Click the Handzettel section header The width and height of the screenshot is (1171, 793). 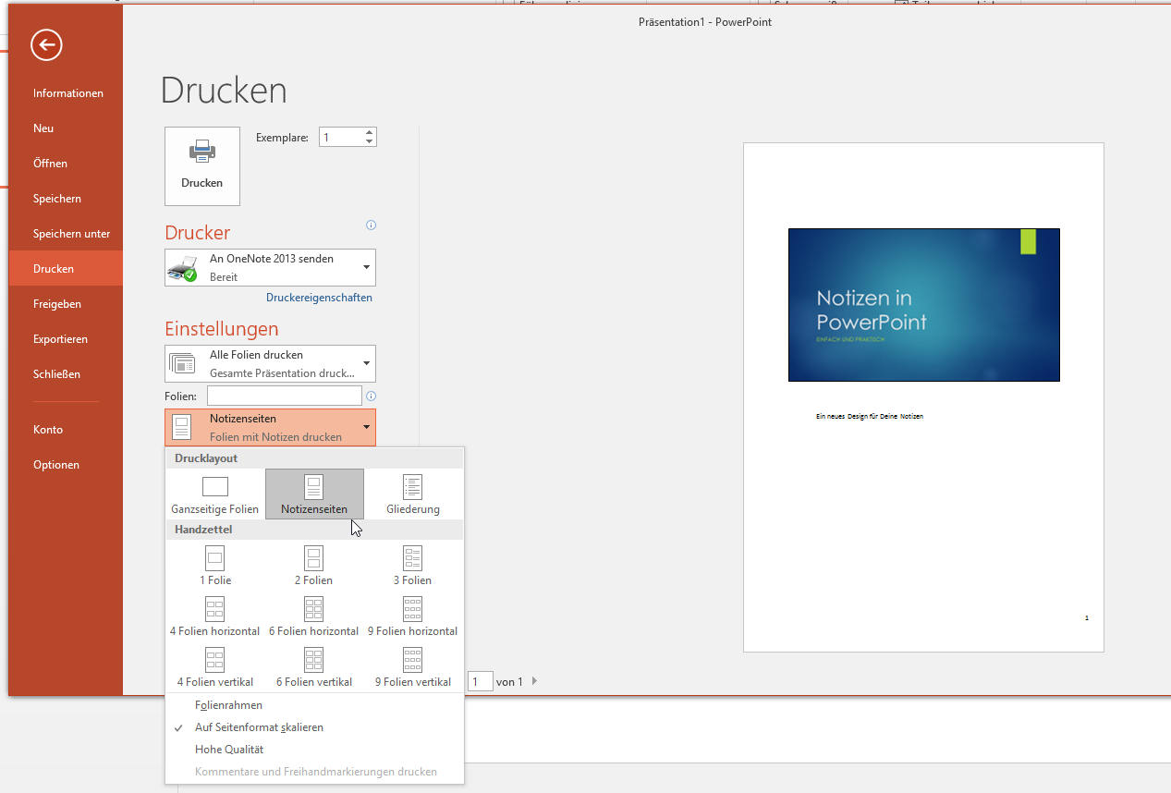314,530
